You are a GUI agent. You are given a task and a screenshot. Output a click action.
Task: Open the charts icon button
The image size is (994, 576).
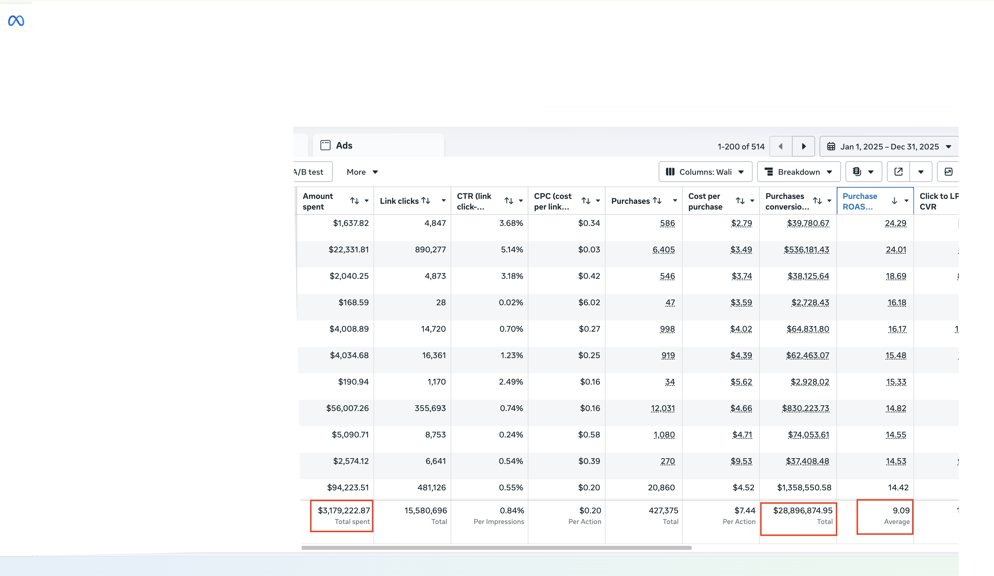[x=948, y=172]
